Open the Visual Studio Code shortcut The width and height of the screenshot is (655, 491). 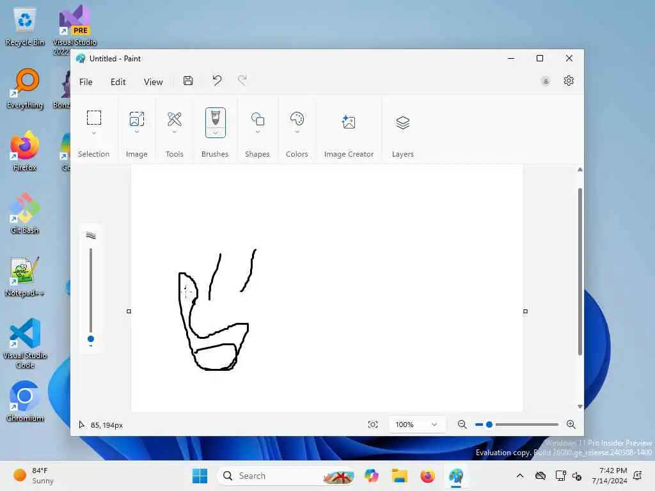point(25,343)
